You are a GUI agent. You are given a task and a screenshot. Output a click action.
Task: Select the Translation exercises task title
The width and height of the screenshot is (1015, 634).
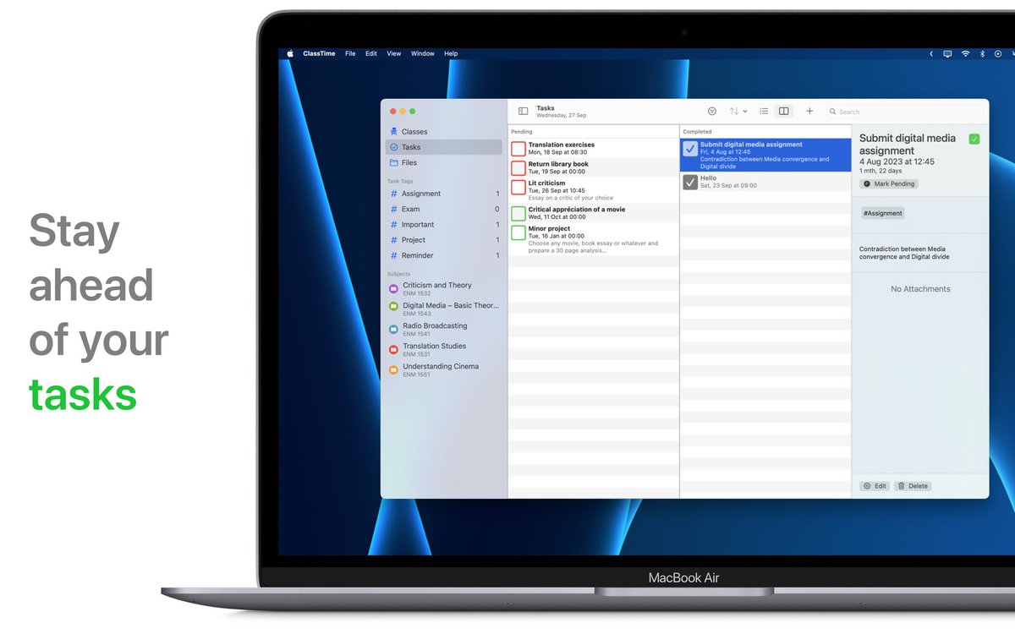tap(562, 145)
